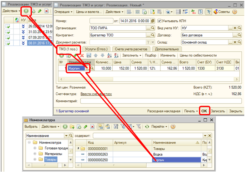Collapse the Номенклатура root tree node

click(29, 143)
